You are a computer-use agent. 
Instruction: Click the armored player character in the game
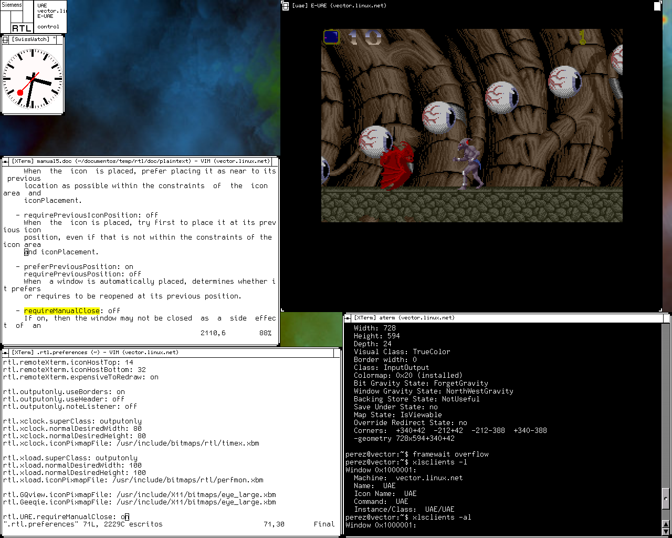tap(469, 163)
